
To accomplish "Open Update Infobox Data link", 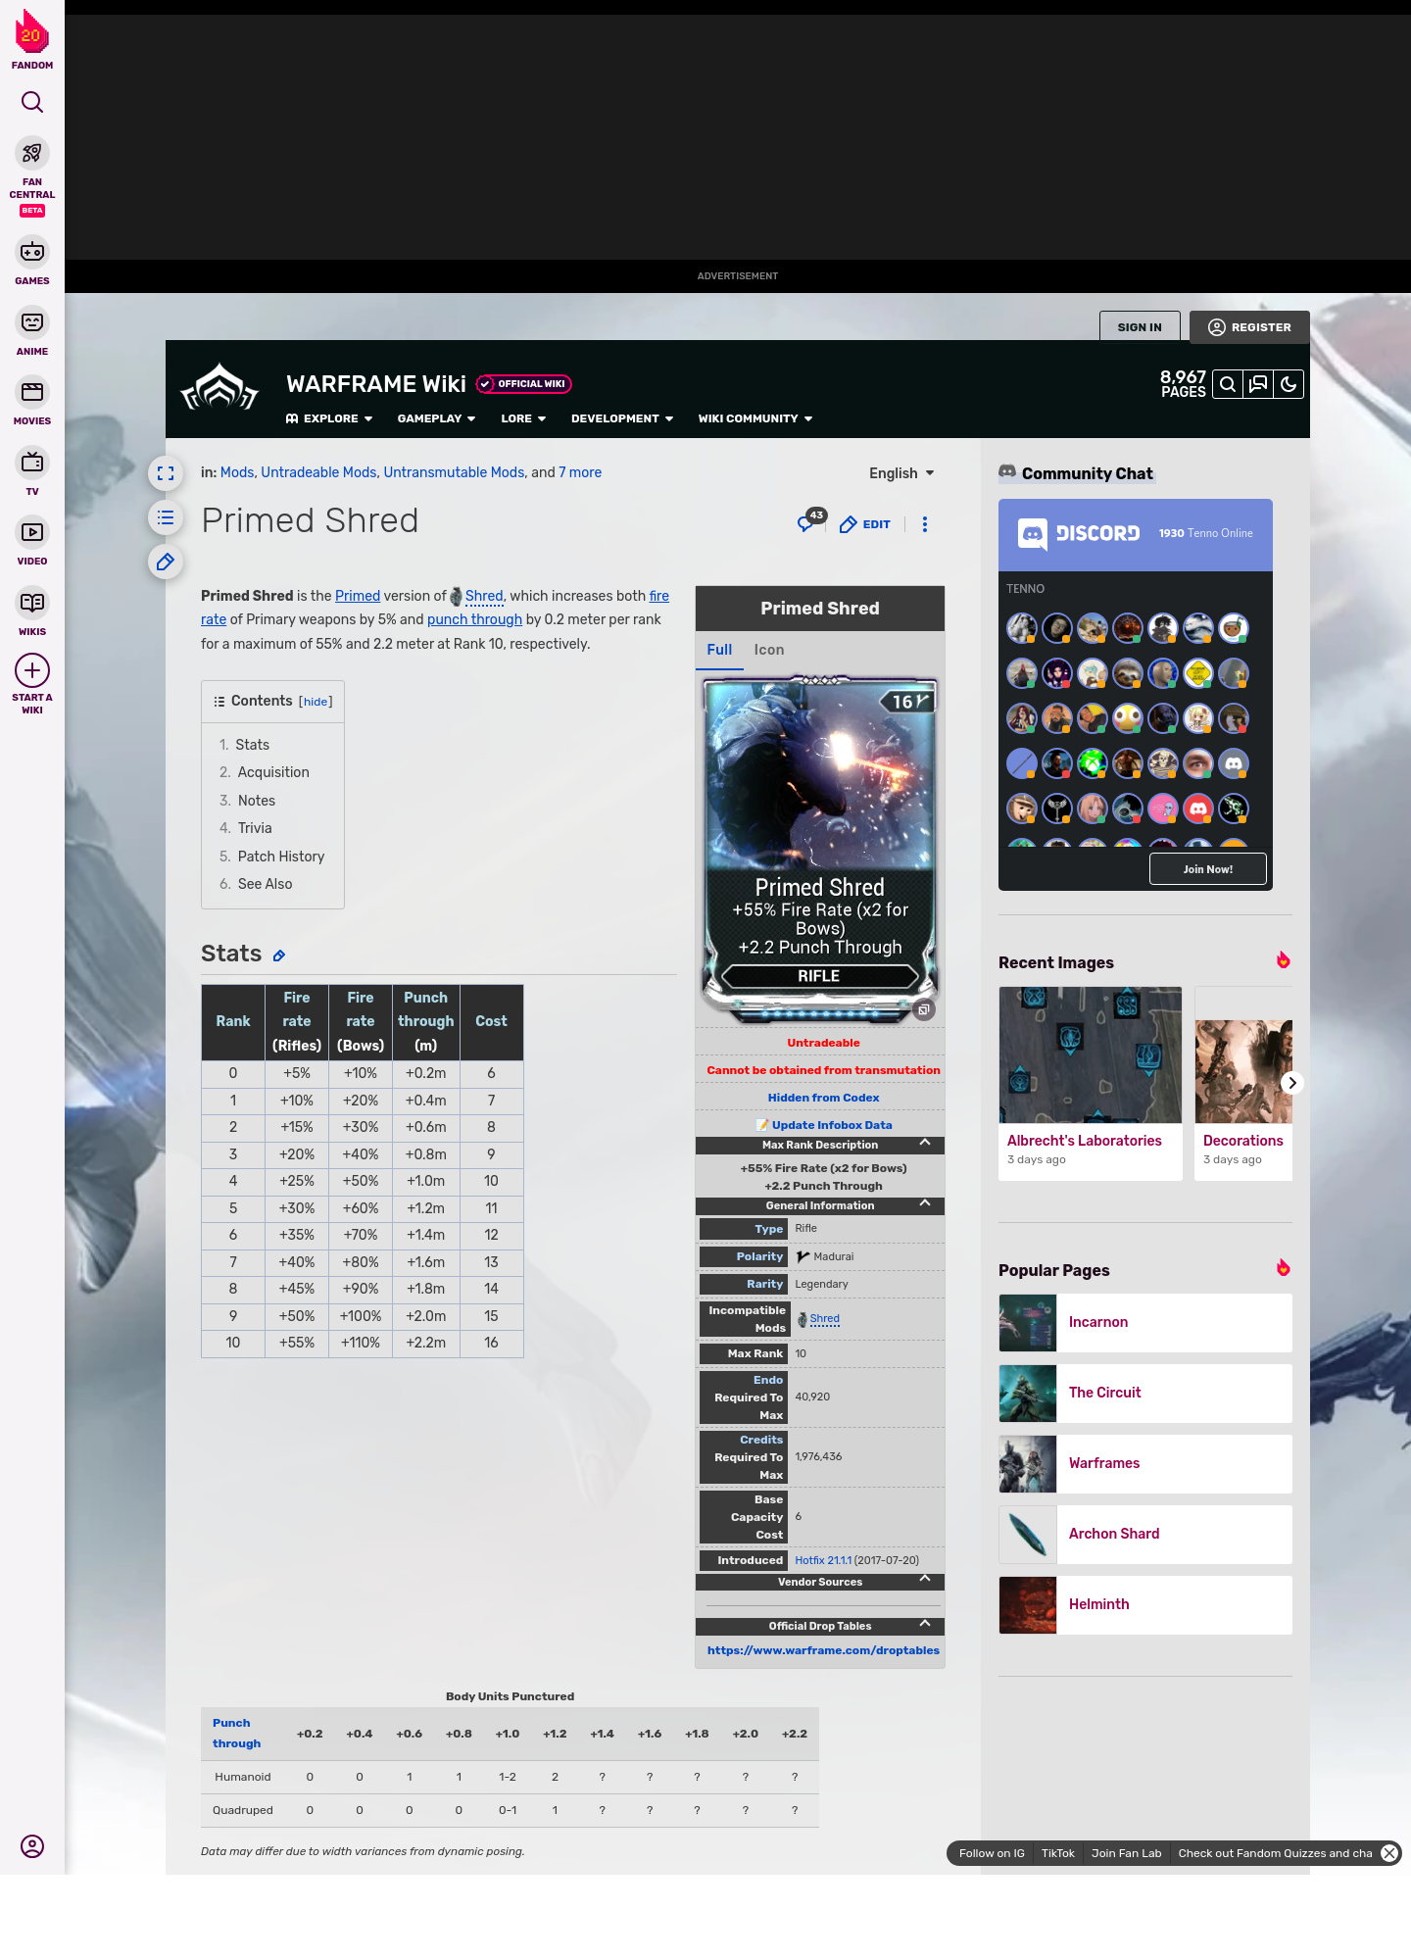I will tap(832, 1125).
